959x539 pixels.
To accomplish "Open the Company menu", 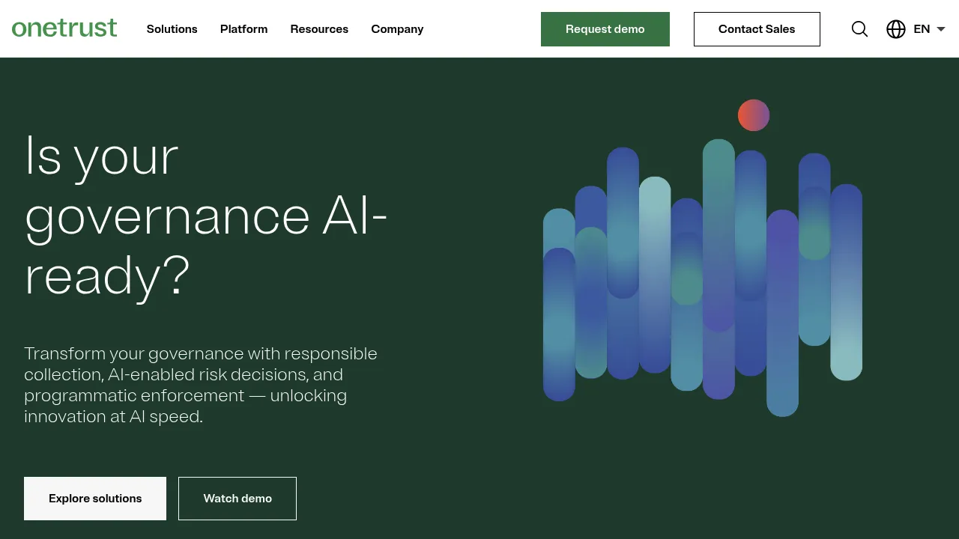I will click(x=397, y=29).
